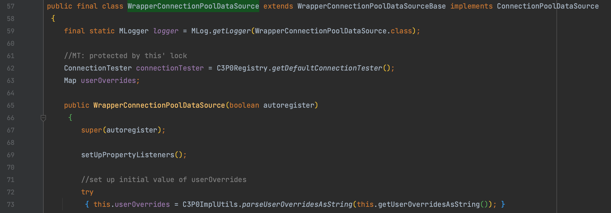Image resolution: width=611 pixels, height=213 pixels.
Task: Click line number 62 in the gutter
Action: click(11, 68)
